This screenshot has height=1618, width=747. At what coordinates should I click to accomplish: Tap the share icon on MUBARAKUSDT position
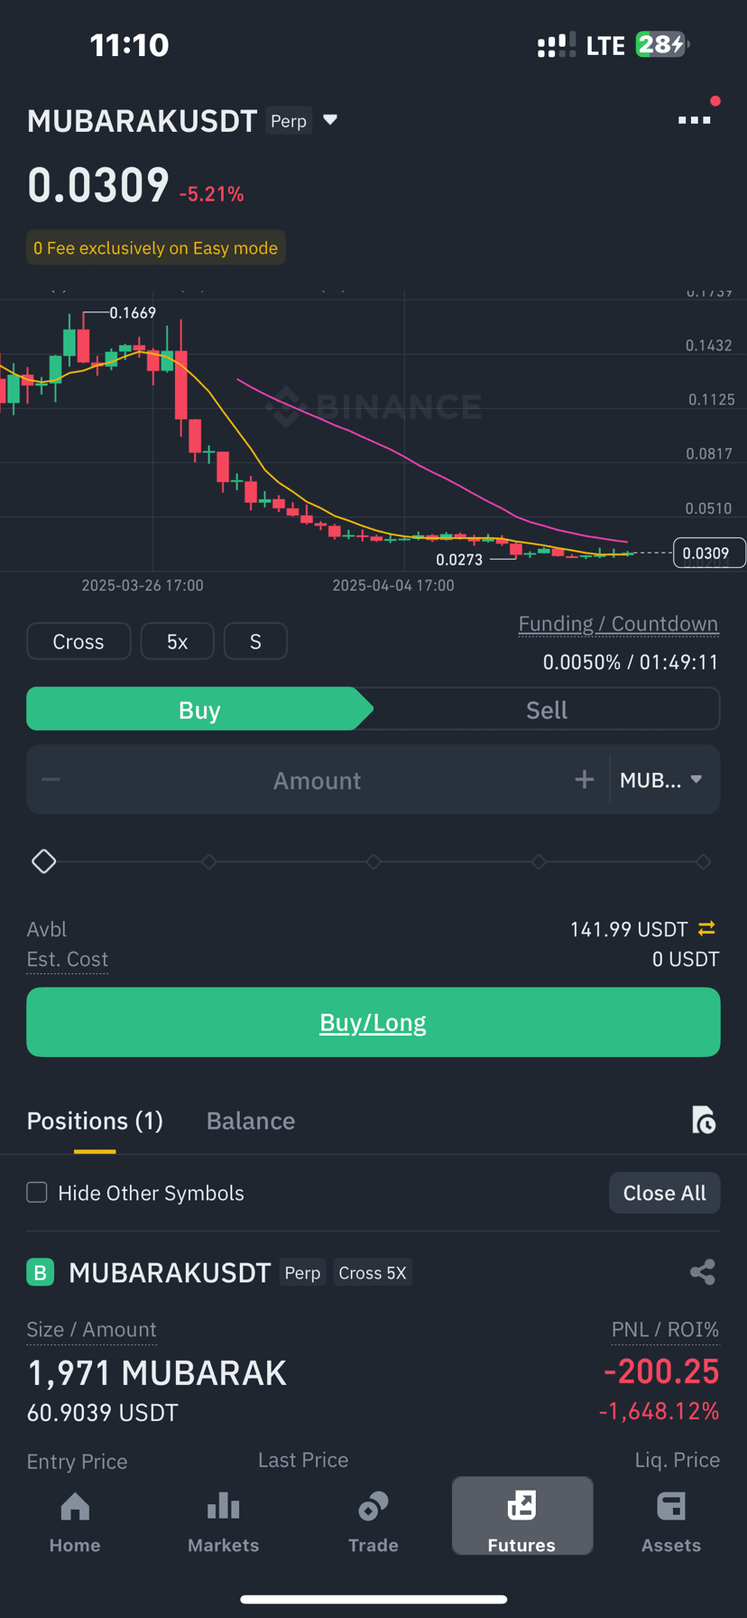pos(702,1272)
